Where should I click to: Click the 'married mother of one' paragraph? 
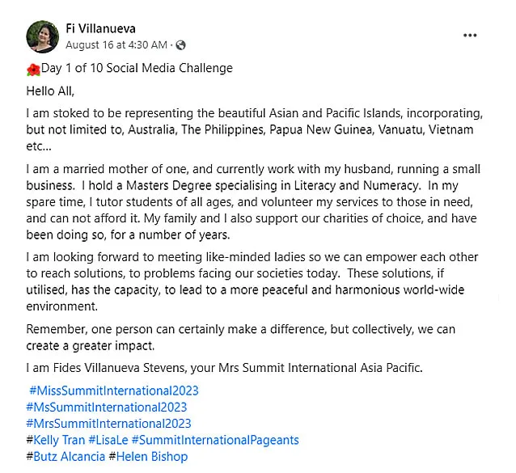(x=253, y=202)
